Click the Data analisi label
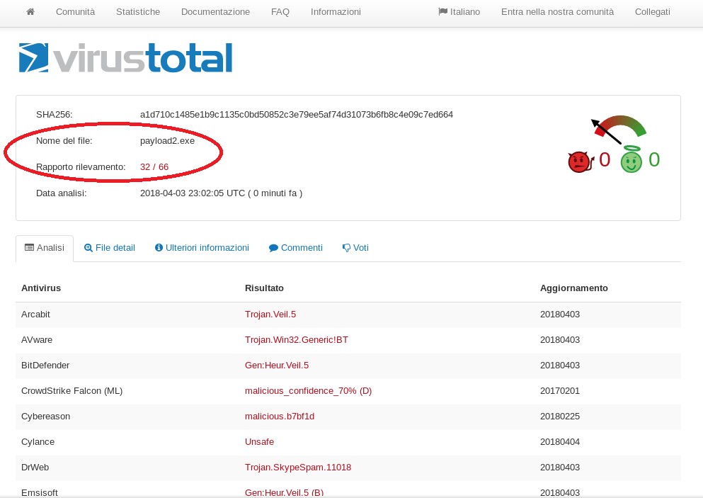Screen dimensions: 703x498 tap(62, 193)
